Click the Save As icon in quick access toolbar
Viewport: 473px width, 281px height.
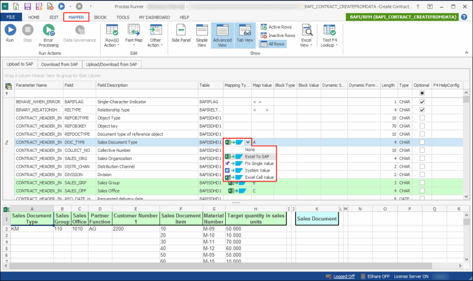[x=39, y=6]
